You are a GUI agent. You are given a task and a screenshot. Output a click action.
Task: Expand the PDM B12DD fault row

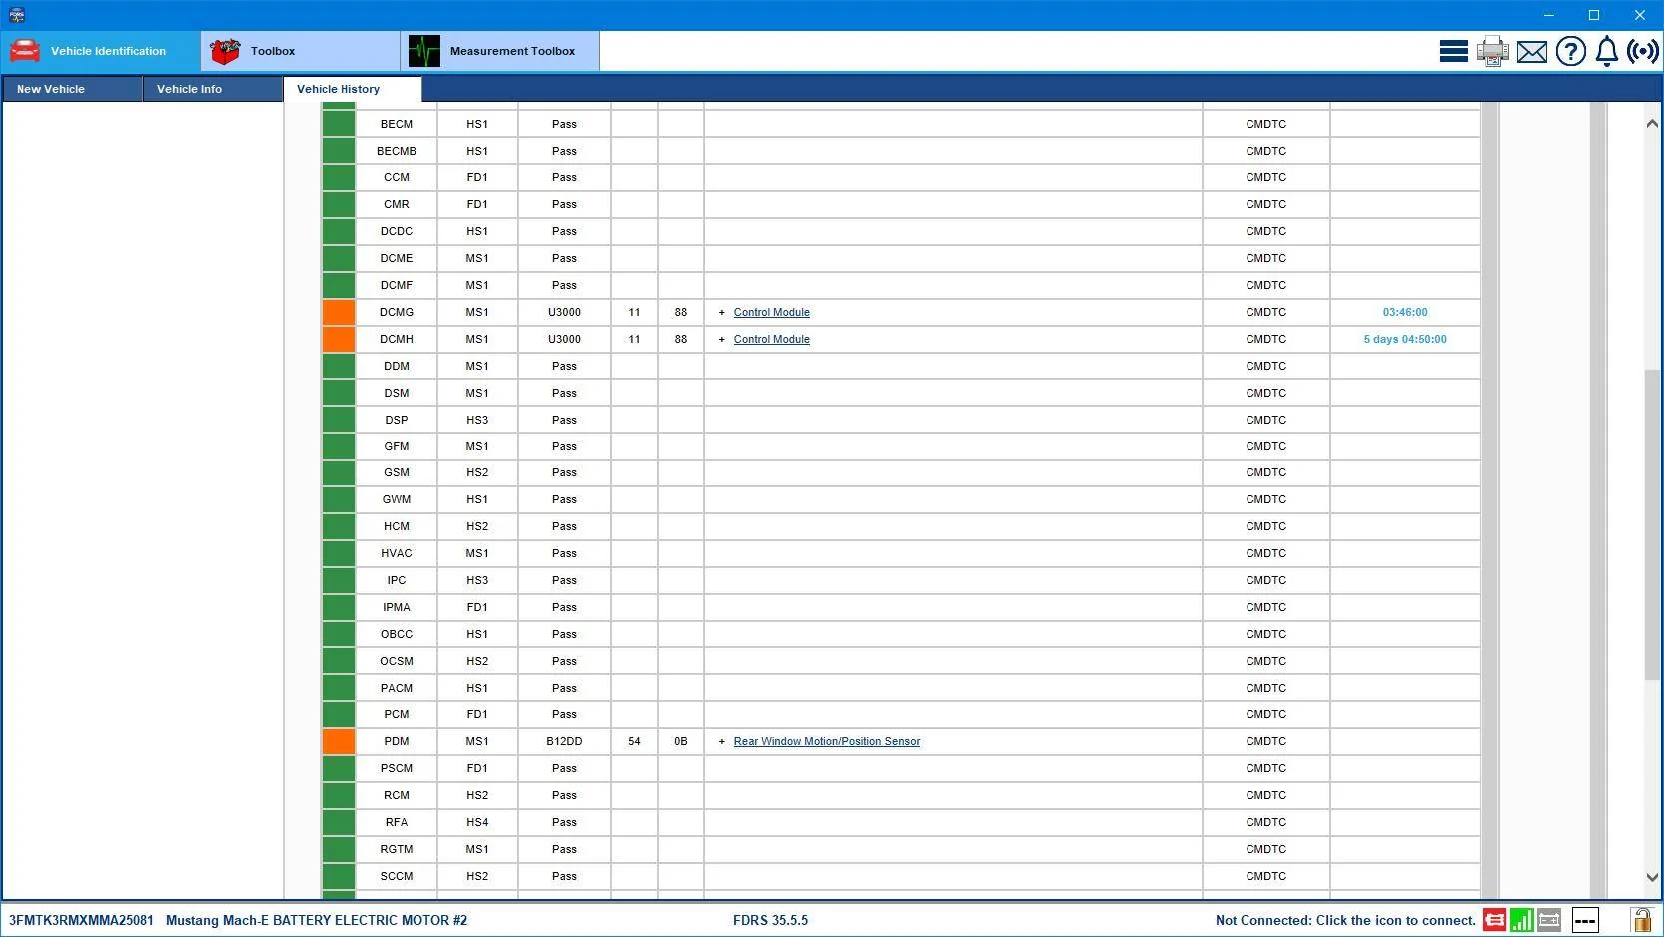pyautogui.click(x=722, y=741)
